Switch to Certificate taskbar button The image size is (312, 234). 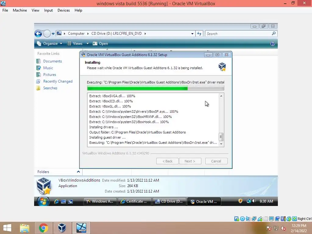coord(135,201)
